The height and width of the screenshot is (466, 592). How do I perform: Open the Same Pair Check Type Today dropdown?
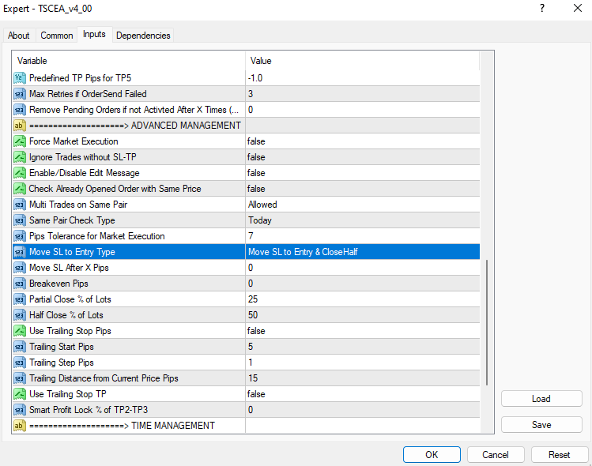point(362,220)
